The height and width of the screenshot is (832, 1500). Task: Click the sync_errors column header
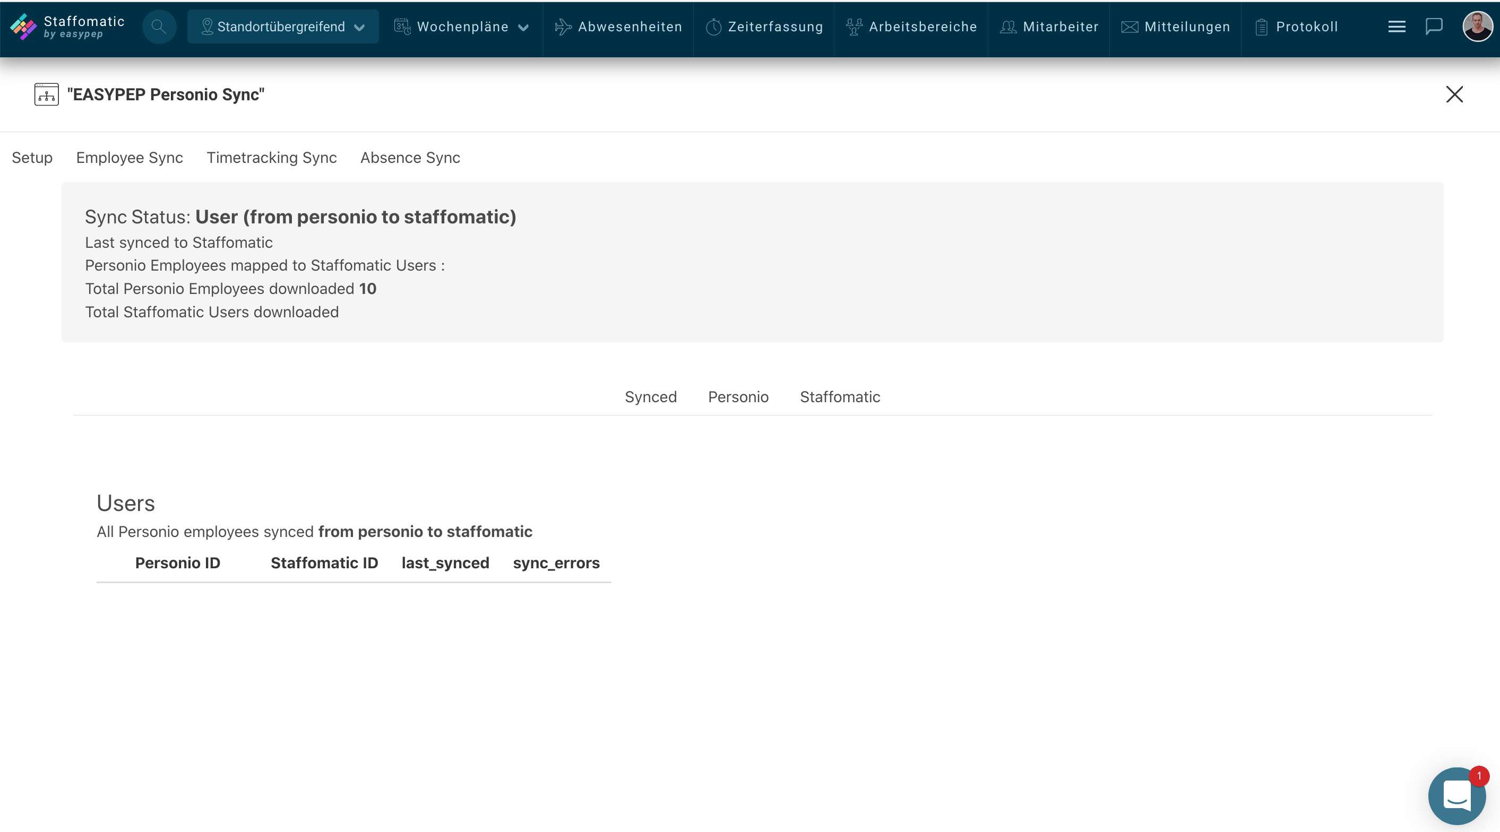(x=556, y=563)
